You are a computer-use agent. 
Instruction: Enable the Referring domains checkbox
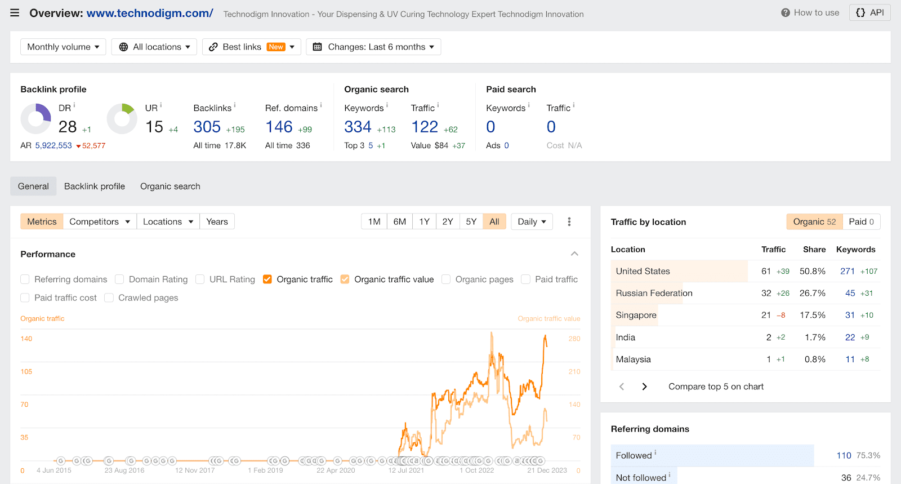click(25, 279)
